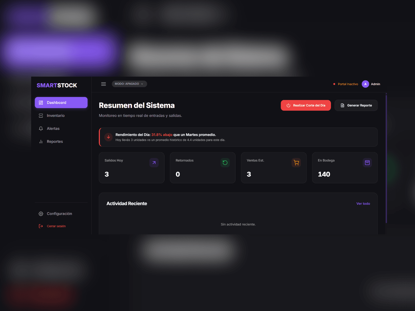
Task: Click the logout arrow icon
Action: pos(41,226)
